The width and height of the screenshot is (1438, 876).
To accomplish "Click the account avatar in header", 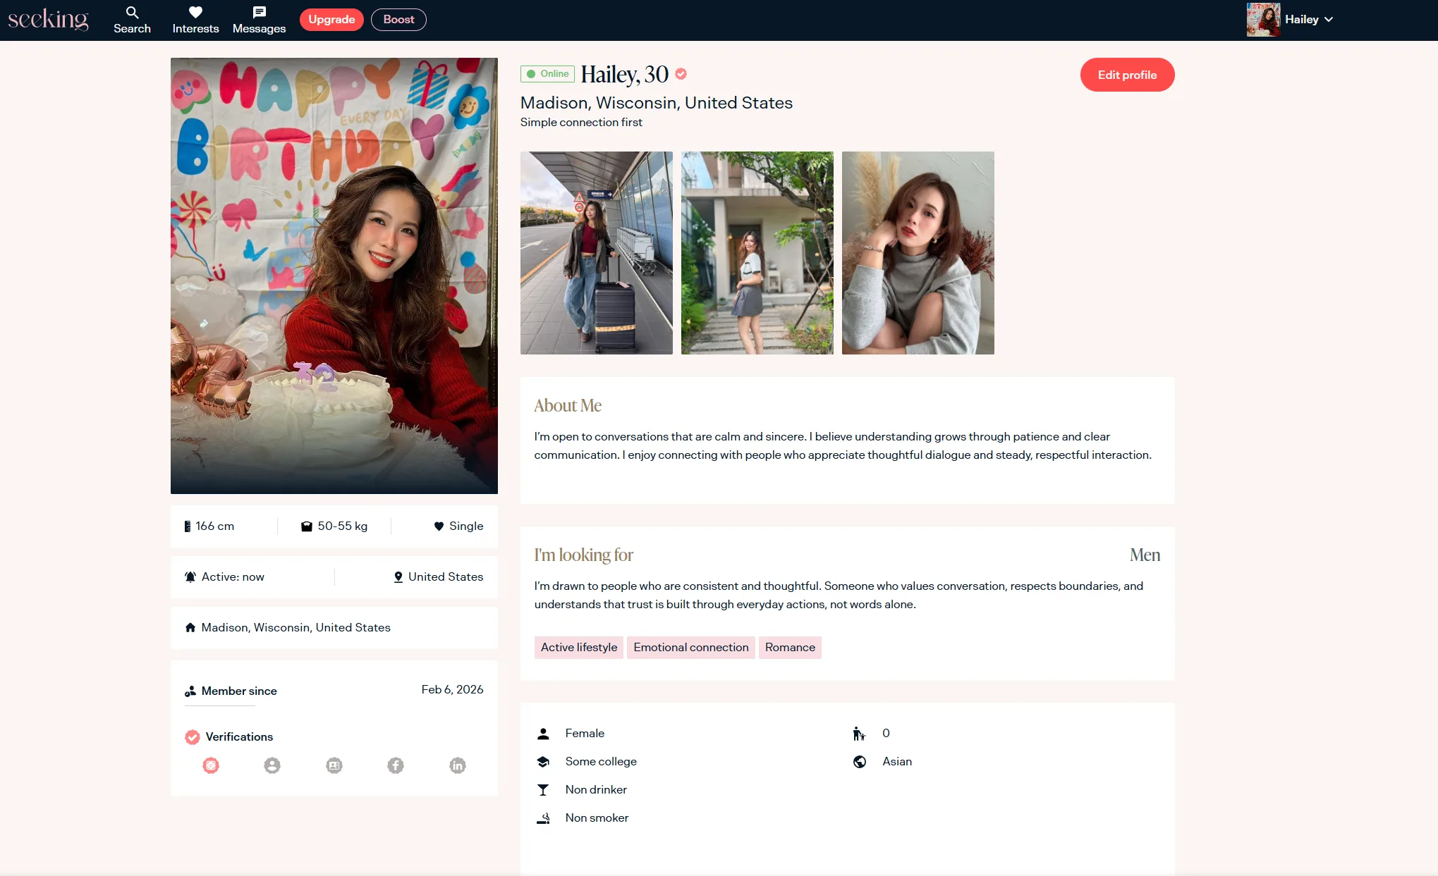I will (1263, 20).
